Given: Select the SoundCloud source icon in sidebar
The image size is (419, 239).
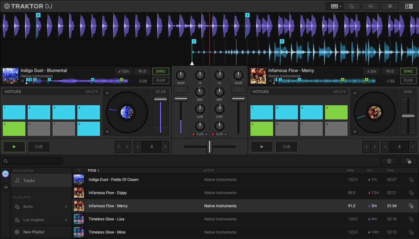Looking at the screenshot, I should point(5,187).
